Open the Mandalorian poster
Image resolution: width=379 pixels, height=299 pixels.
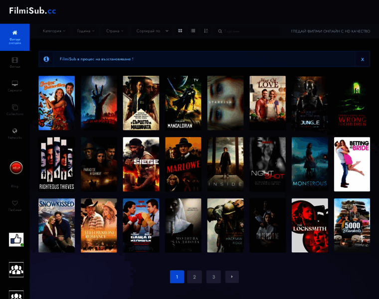[183, 103]
